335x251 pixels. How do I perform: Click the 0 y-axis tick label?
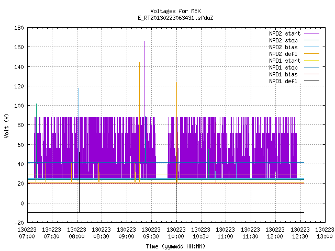coord(22,203)
